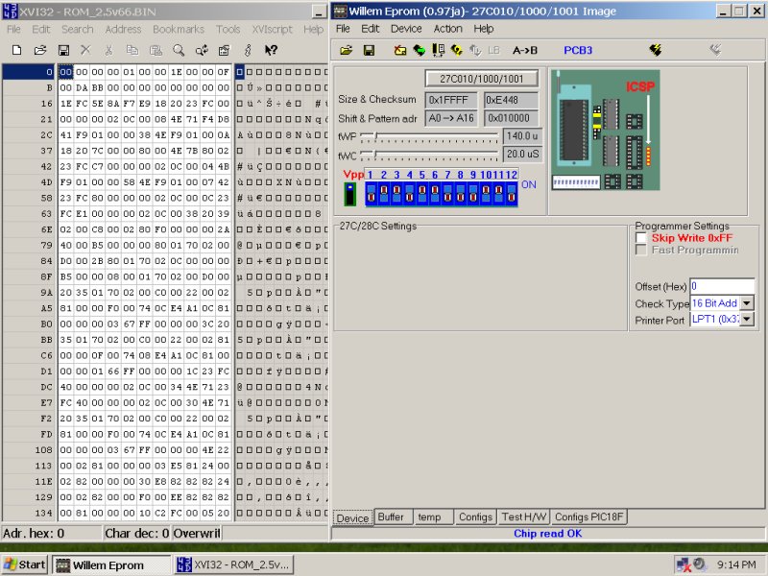The height and width of the screenshot is (576, 768).
Task: Open the Device menu in Willem Eprom
Action: (x=406, y=29)
